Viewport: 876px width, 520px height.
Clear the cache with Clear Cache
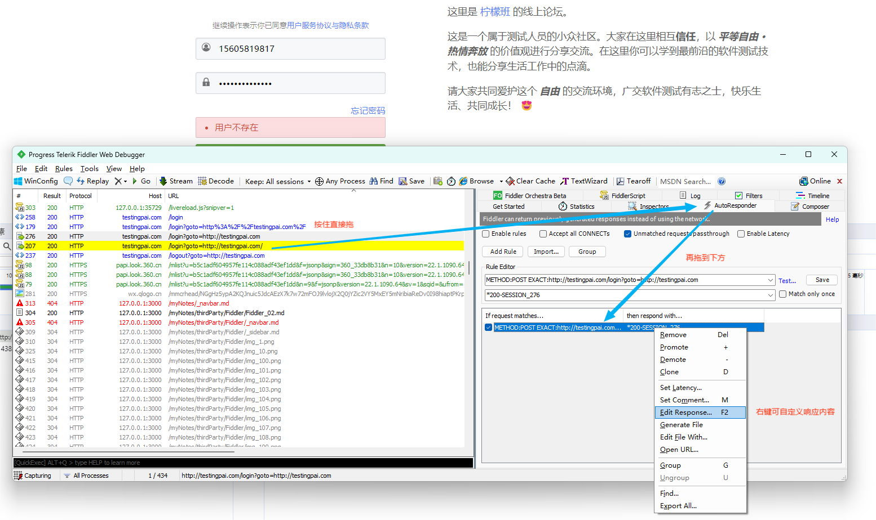pyautogui.click(x=530, y=181)
